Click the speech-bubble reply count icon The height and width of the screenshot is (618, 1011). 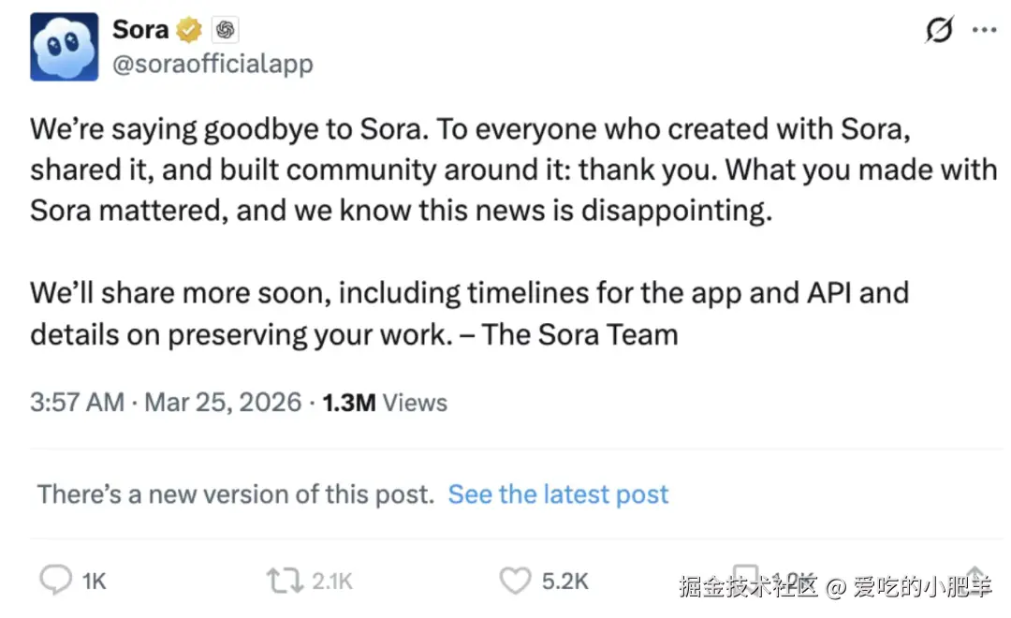pyautogui.click(x=56, y=579)
